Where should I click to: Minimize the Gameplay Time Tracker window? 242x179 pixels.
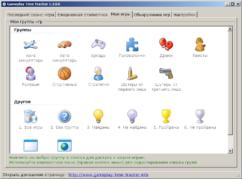tap(227, 4)
